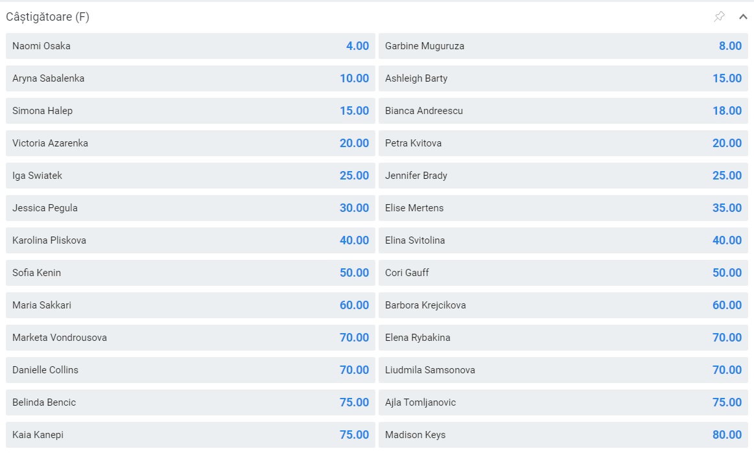
Task: Pick Elena Rybakina at 70.00
Action: point(563,338)
